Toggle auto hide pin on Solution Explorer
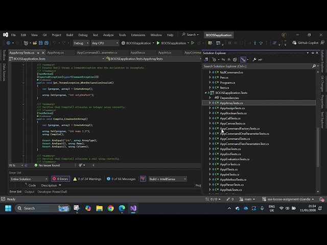This screenshot has width=327, height=245. (312, 53)
